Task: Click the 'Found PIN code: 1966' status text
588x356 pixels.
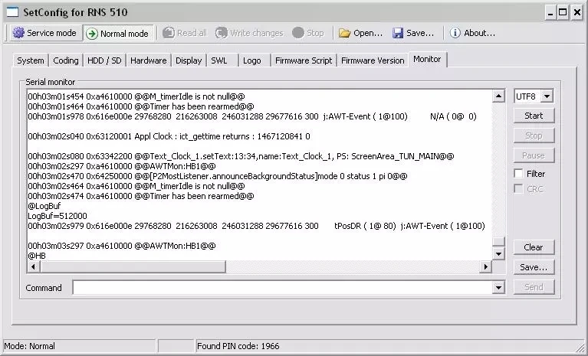Action: (238, 346)
